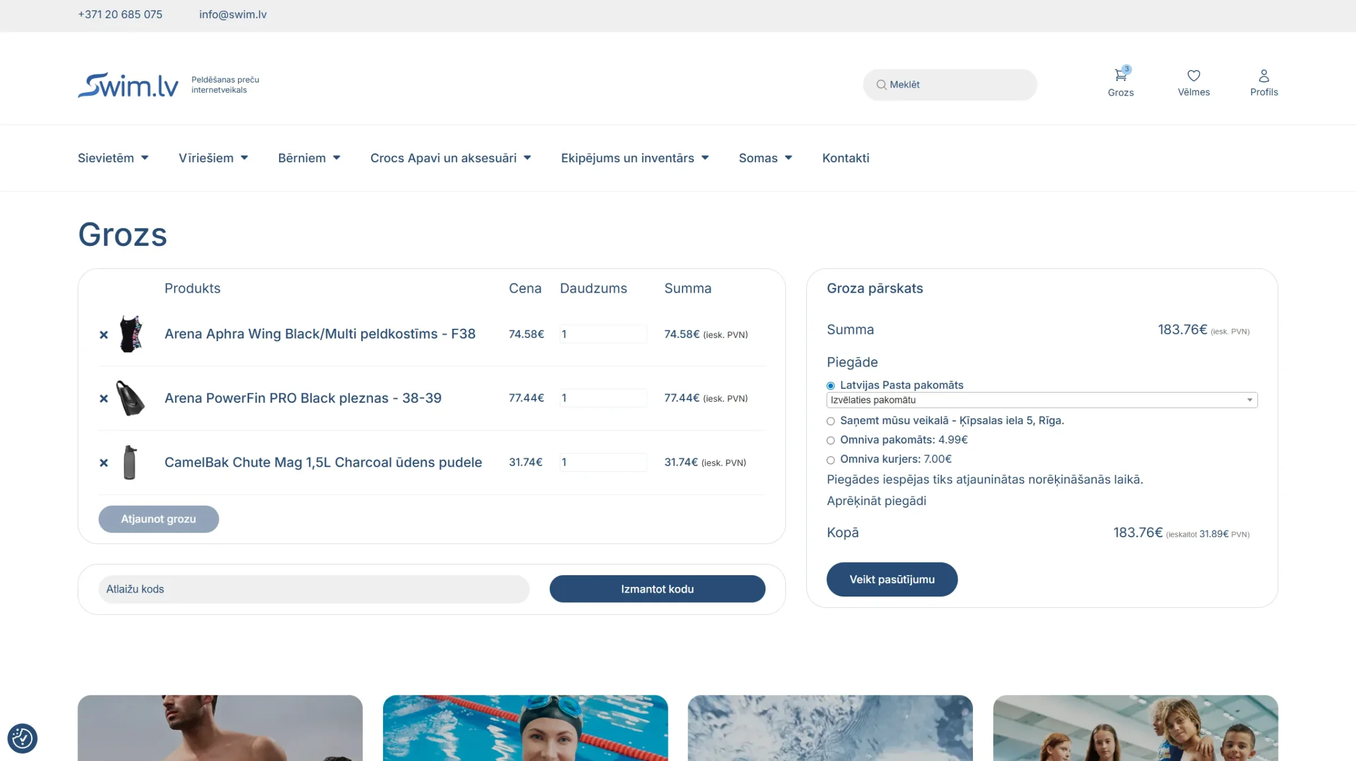Remove CamelBak Chute Mag bottle from cart

[x=103, y=463]
